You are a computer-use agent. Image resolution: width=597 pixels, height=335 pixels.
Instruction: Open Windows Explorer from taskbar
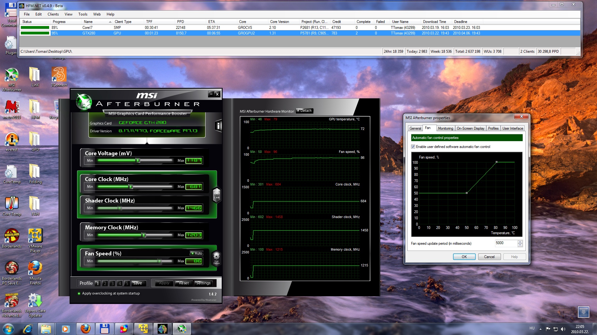click(46, 328)
